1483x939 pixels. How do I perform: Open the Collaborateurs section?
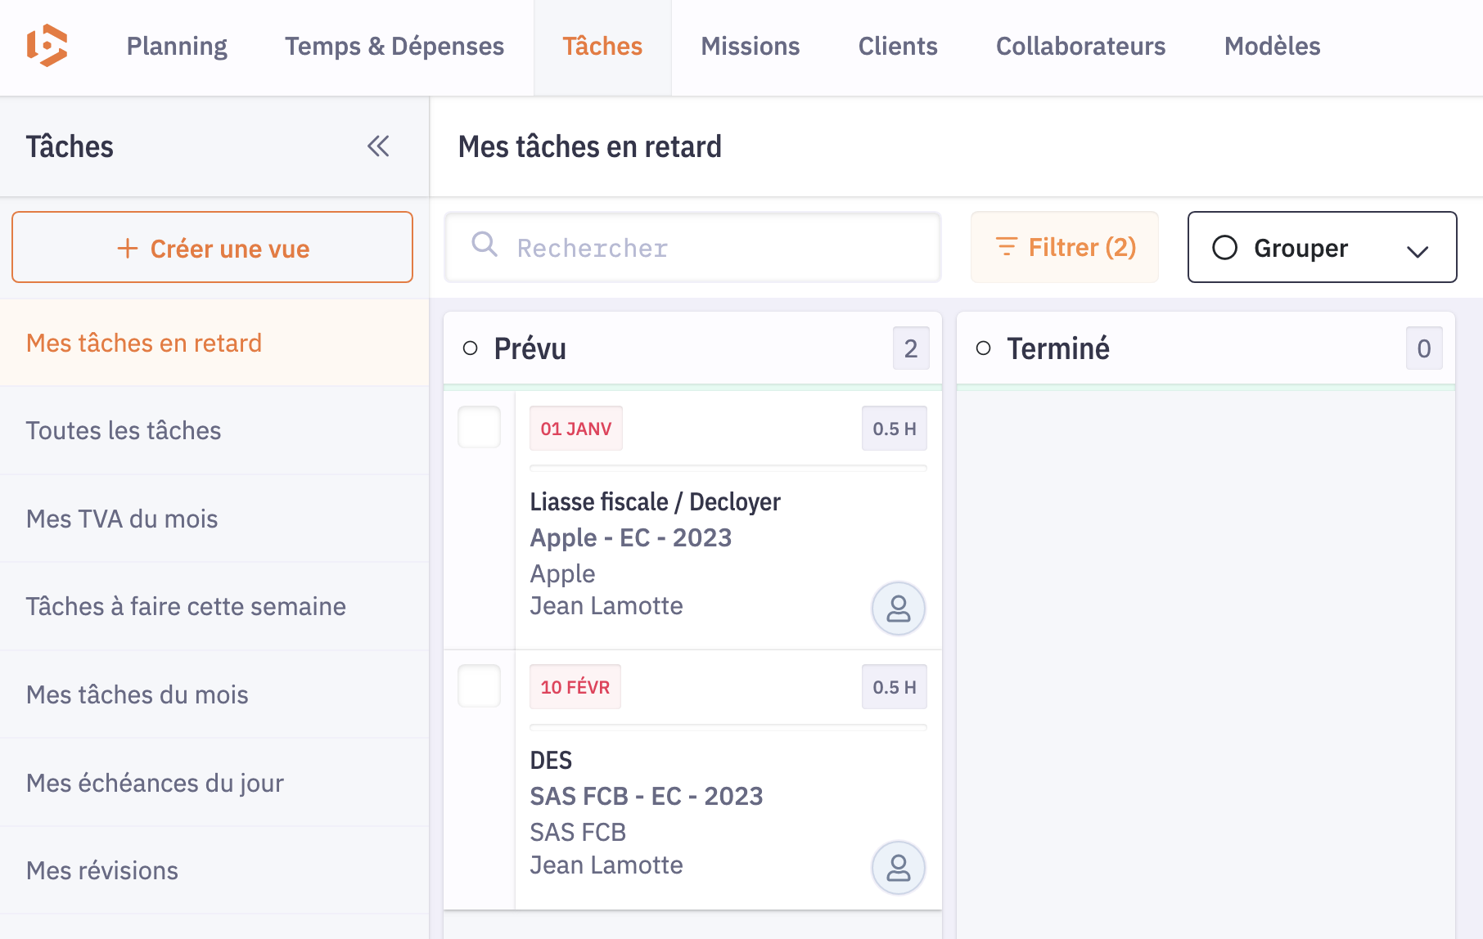click(x=1080, y=47)
